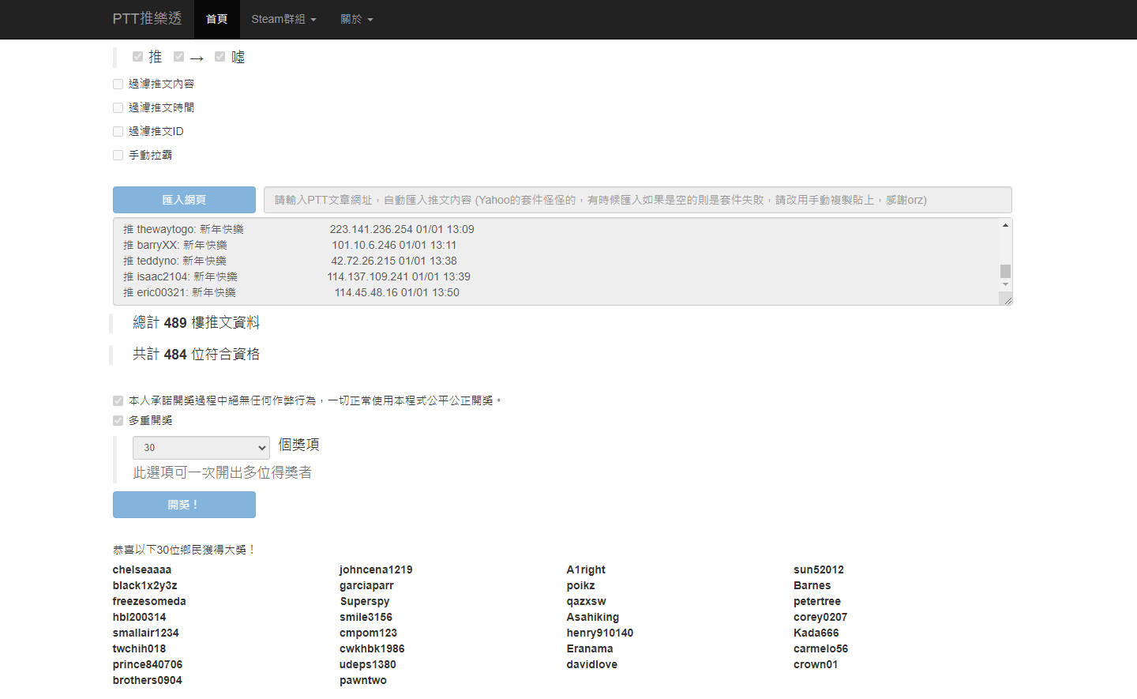Click winner name crown01
This screenshot has width=1137, height=699.
(x=816, y=664)
